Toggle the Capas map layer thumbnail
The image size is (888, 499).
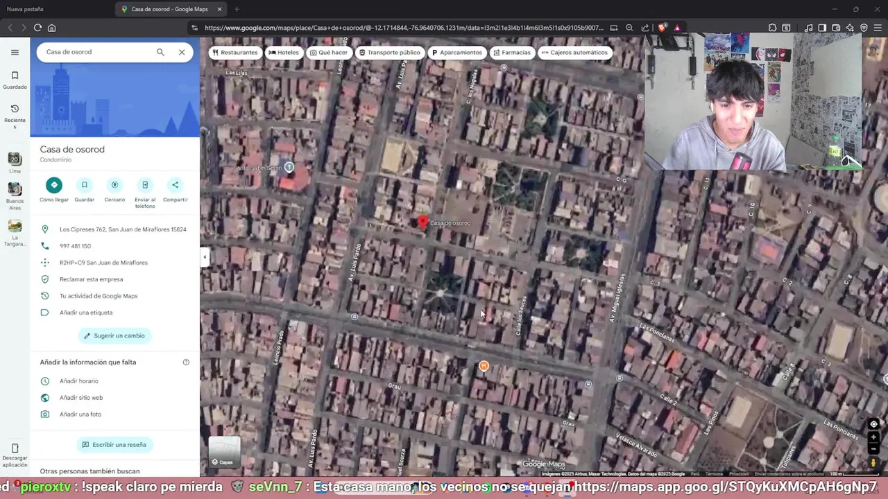(x=225, y=453)
